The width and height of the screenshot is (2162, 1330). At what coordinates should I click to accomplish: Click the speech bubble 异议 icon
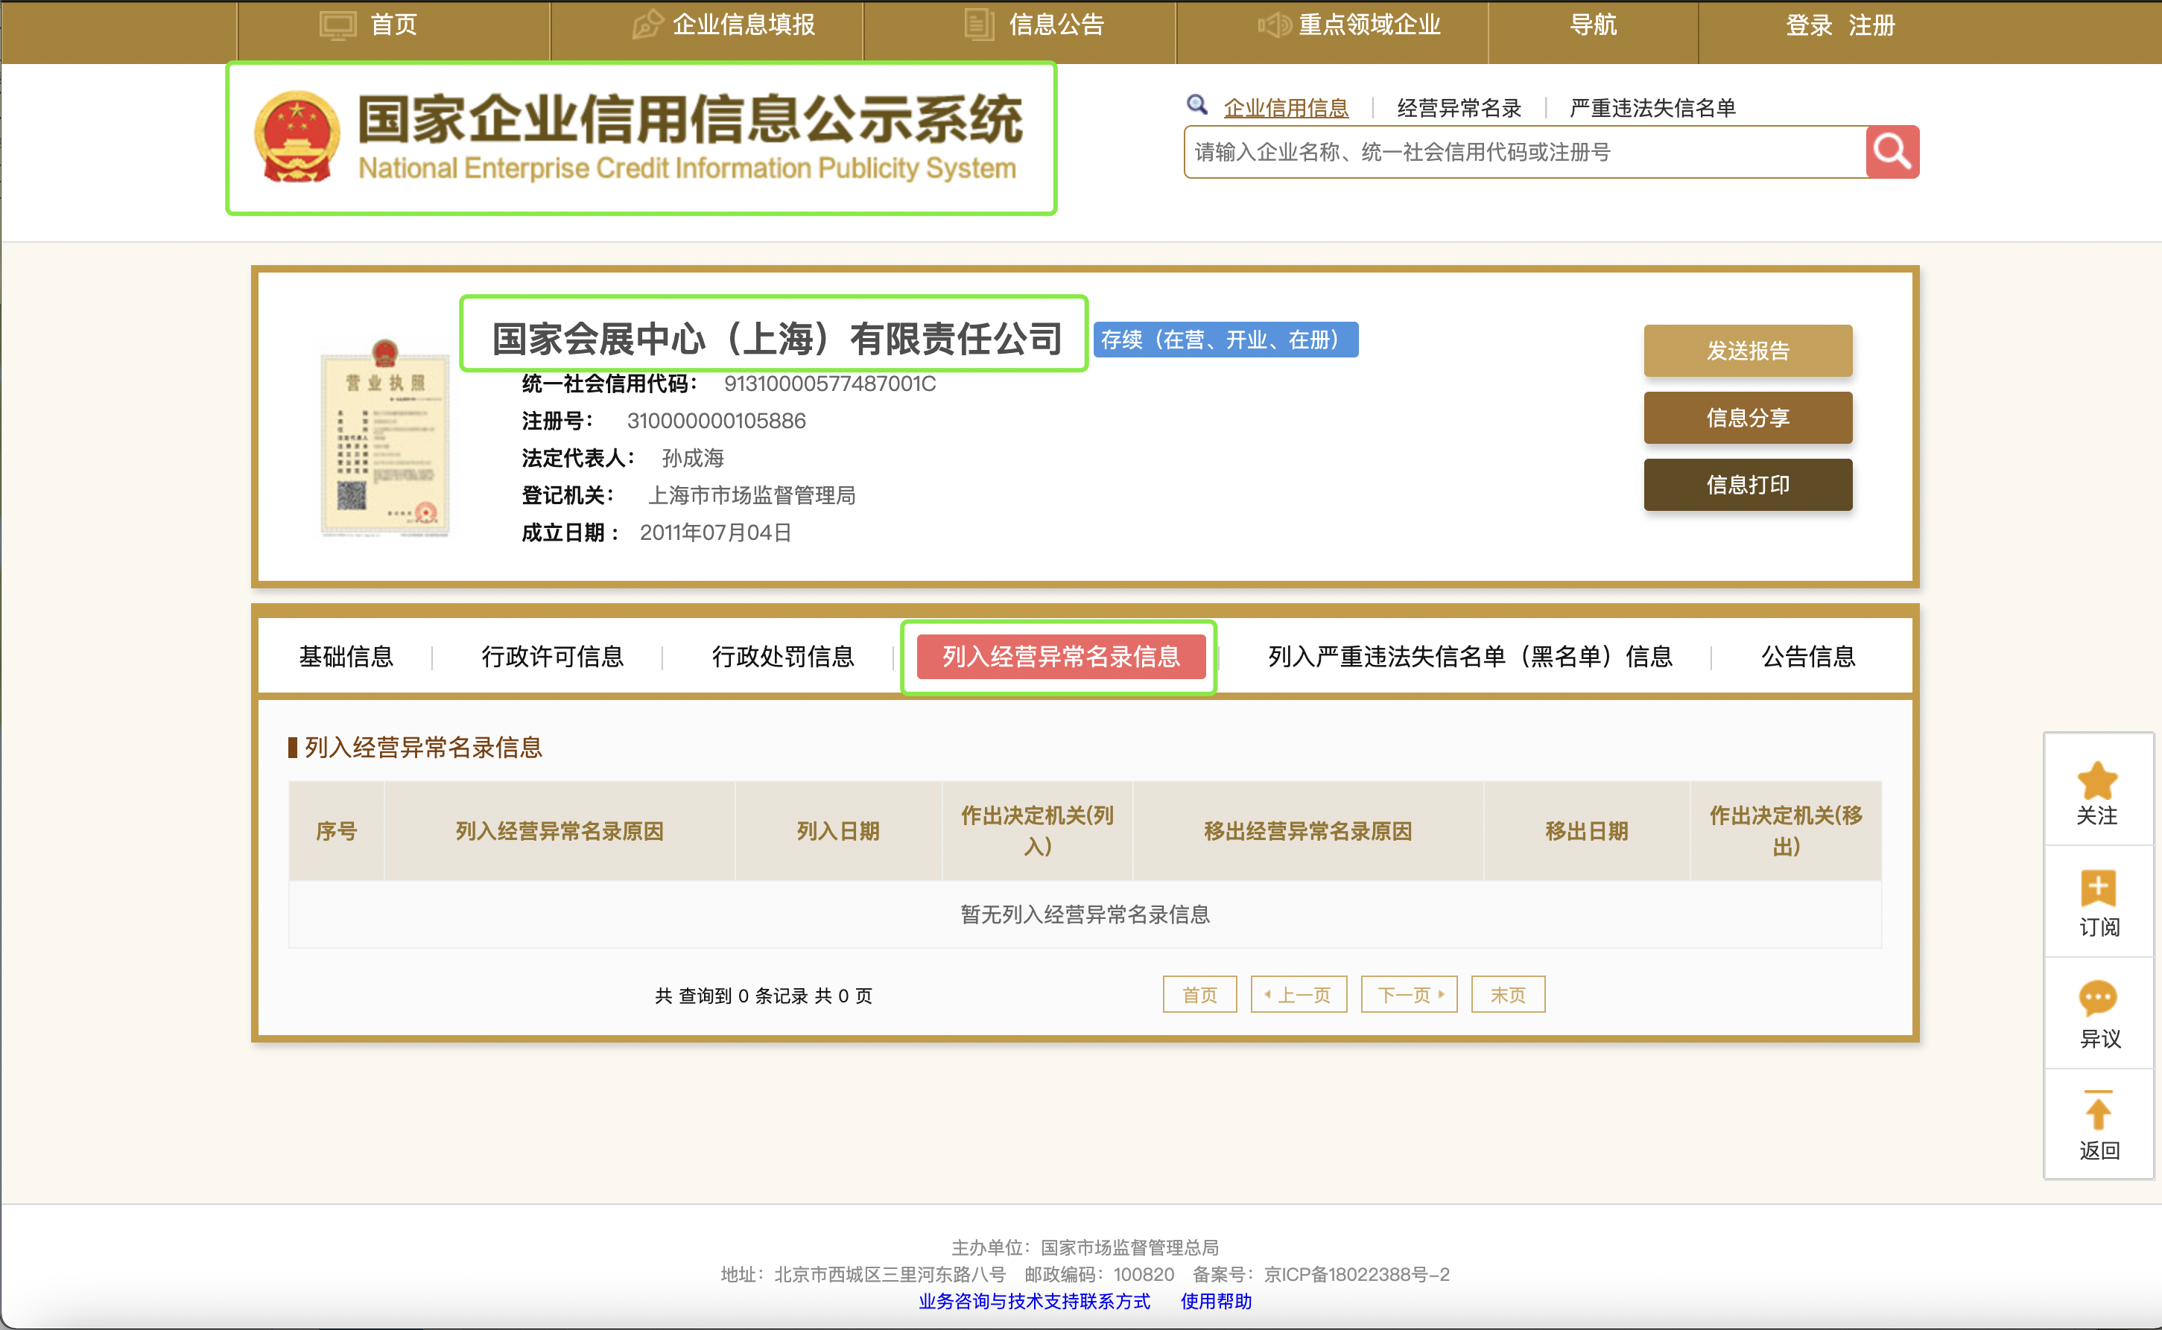pyautogui.click(x=2098, y=999)
